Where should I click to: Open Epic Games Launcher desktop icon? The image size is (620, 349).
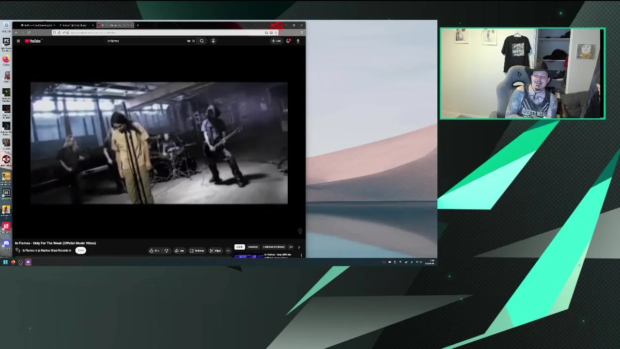click(x=6, y=44)
